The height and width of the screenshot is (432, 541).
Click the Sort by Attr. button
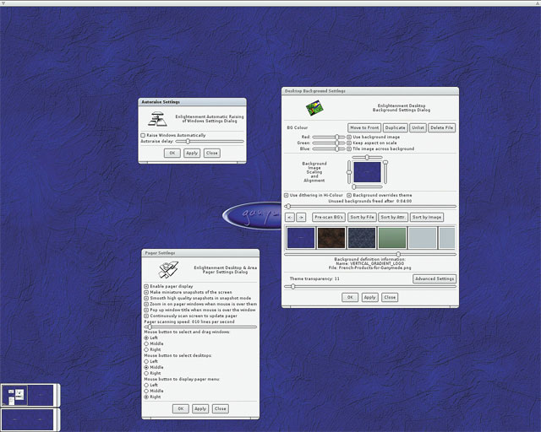point(393,218)
